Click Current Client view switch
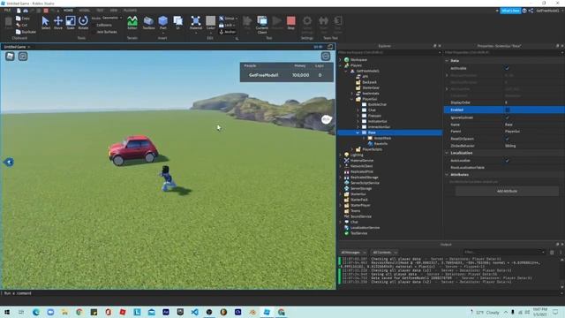This screenshot has height=318, width=565. (262, 25)
